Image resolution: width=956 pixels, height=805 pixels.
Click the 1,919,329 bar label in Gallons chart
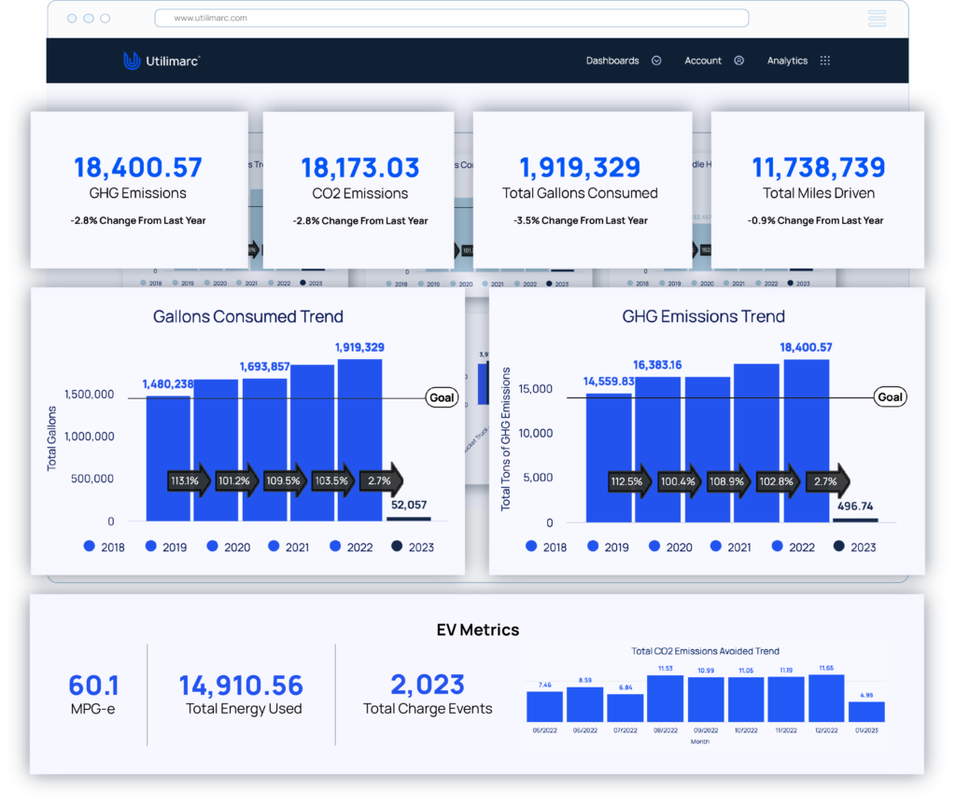359,347
